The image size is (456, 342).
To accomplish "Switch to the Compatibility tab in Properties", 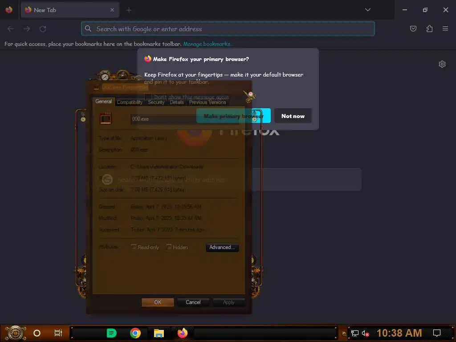I will tap(130, 102).
